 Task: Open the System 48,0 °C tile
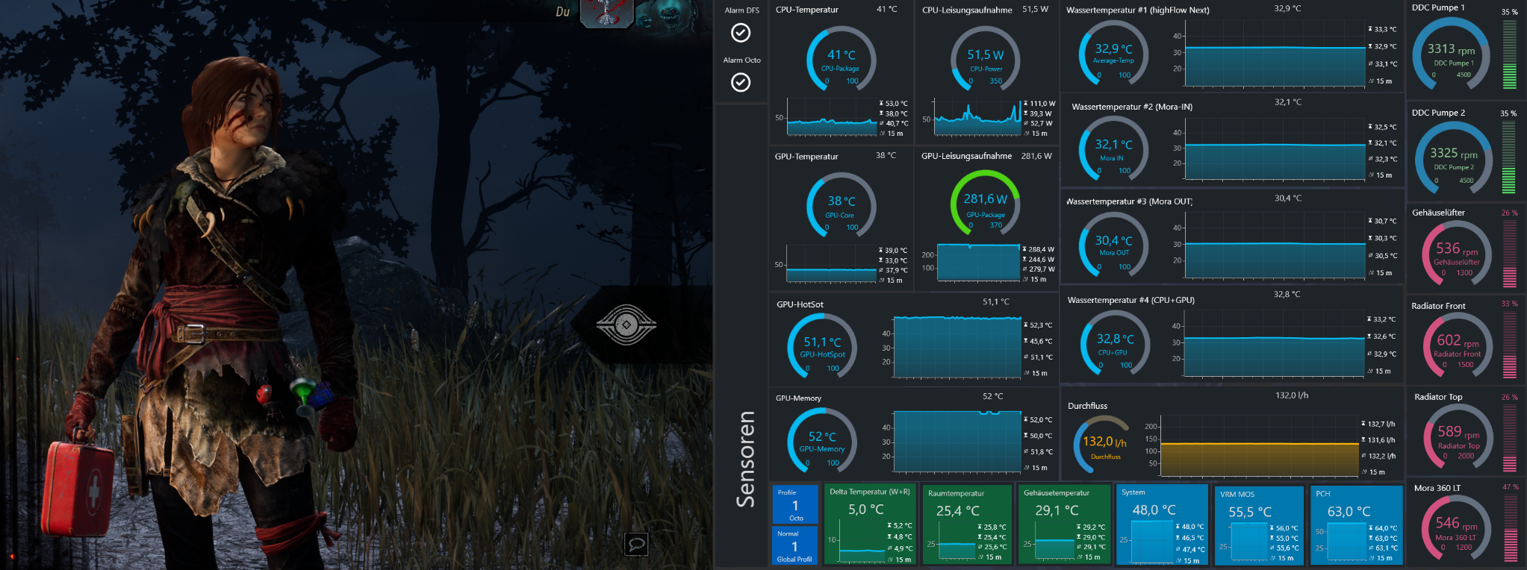coord(1161,524)
